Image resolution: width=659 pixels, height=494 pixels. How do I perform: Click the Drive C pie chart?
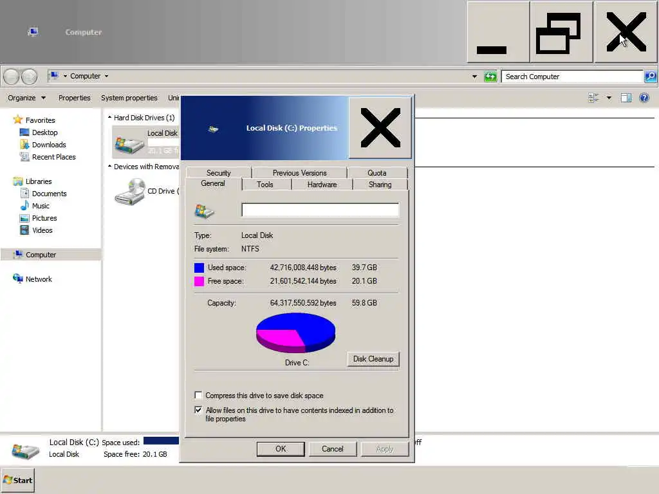point(296,333)
